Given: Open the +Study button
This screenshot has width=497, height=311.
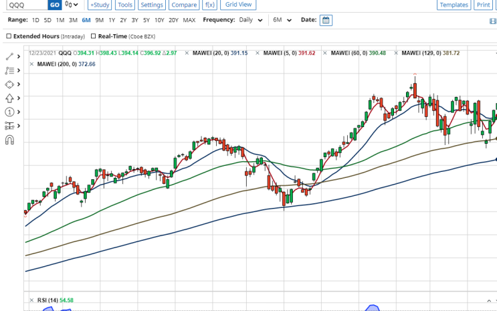Looking at the screenshot, I should pos(100,5).
